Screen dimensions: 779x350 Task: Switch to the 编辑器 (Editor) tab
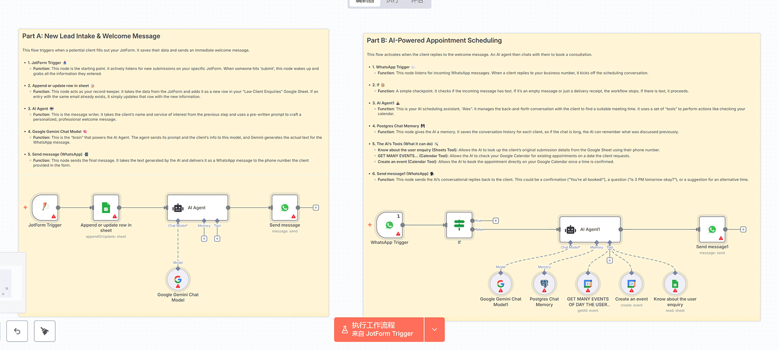point(364,2)
